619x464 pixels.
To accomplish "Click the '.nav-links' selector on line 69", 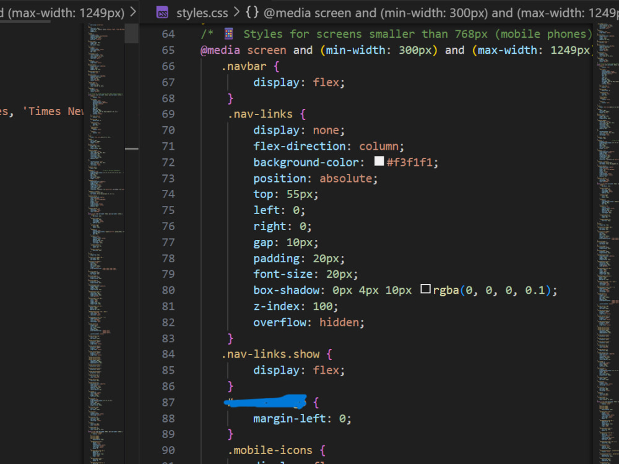I will (260, 114).
